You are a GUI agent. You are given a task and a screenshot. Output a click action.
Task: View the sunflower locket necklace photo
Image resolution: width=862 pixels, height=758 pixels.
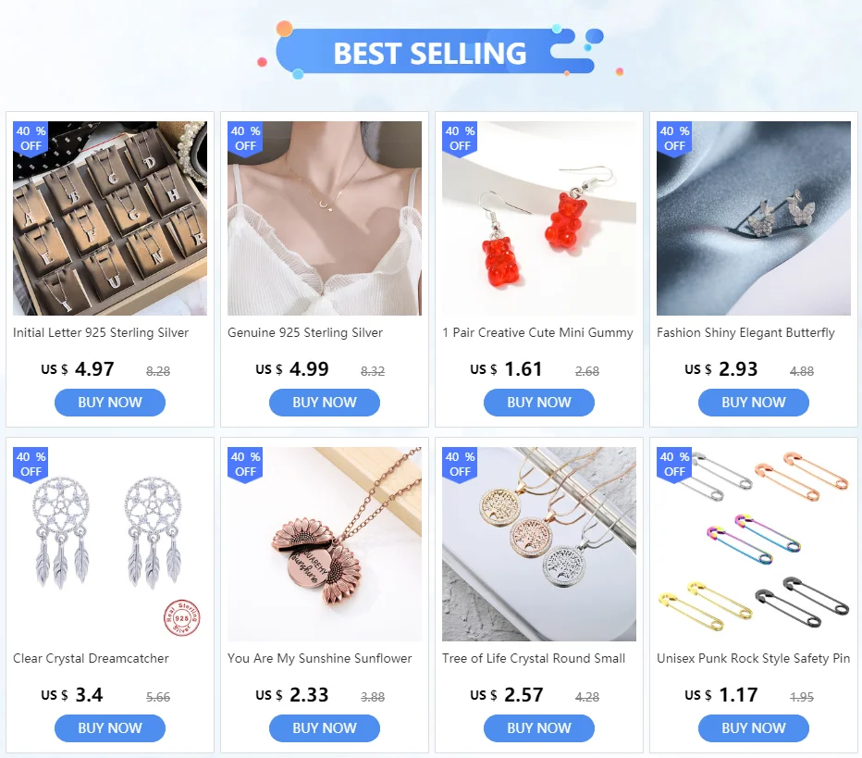point(325,544)
